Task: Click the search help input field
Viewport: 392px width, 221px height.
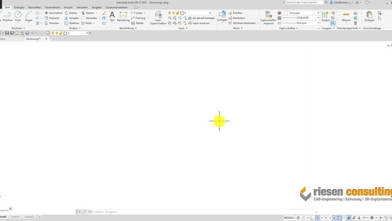Action: pos(304,2)
